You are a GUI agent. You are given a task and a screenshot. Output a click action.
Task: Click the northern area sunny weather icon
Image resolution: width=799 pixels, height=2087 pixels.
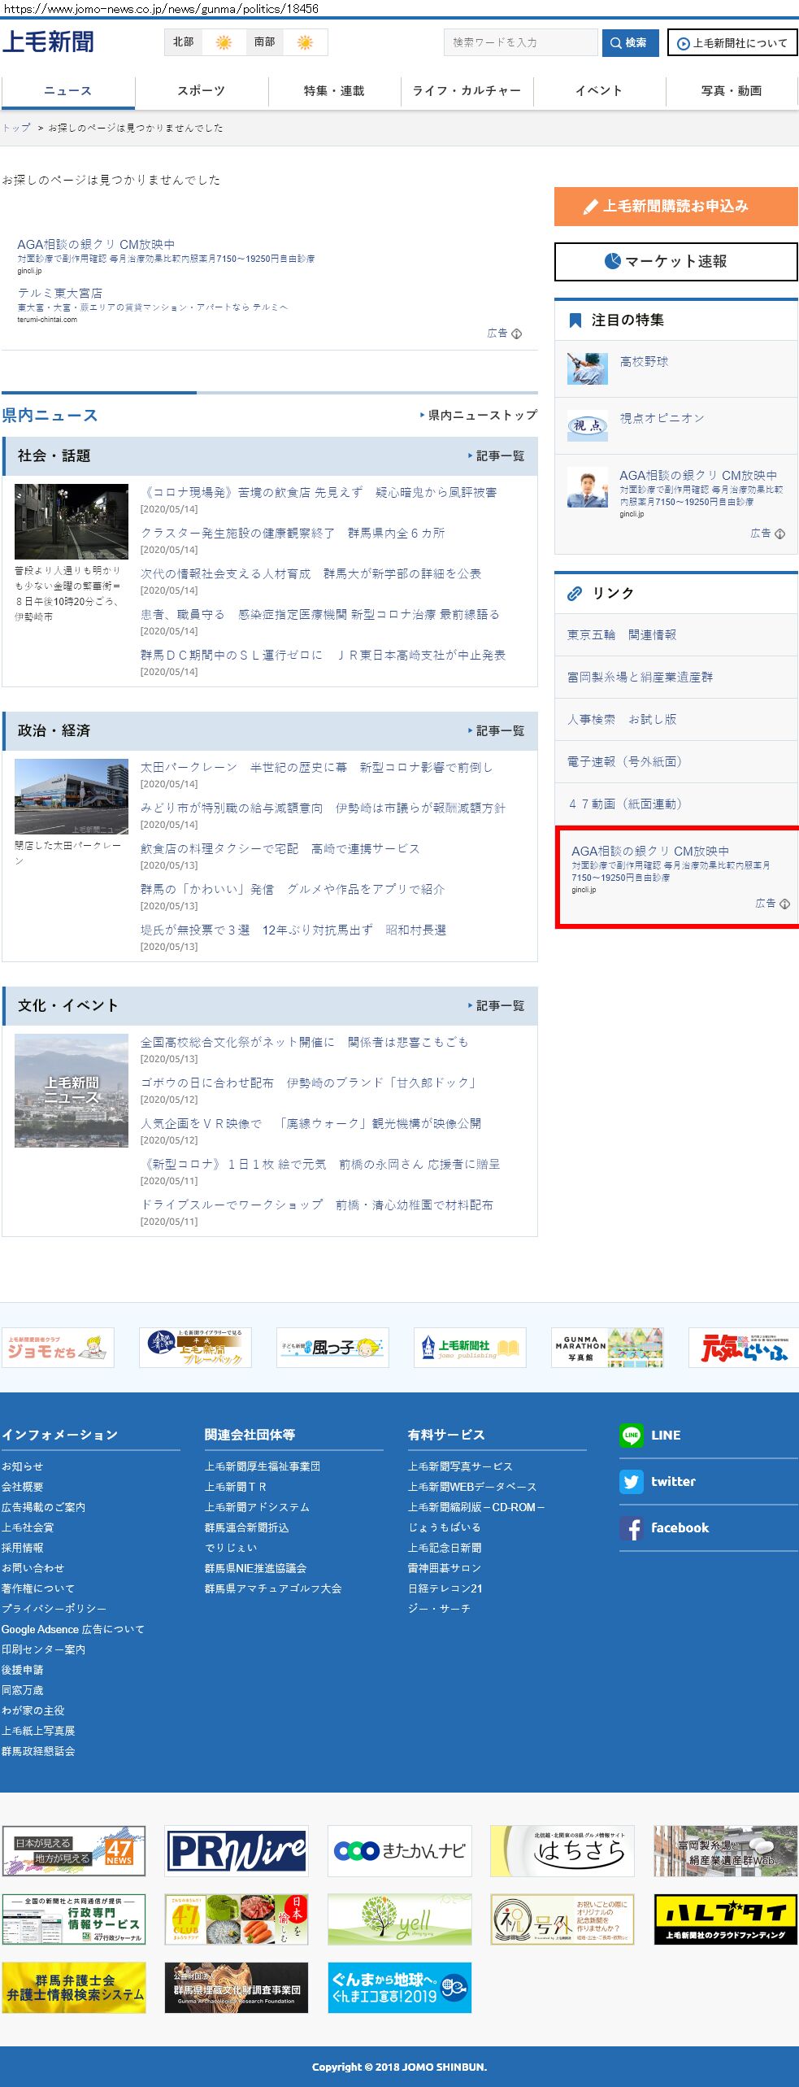224,42
